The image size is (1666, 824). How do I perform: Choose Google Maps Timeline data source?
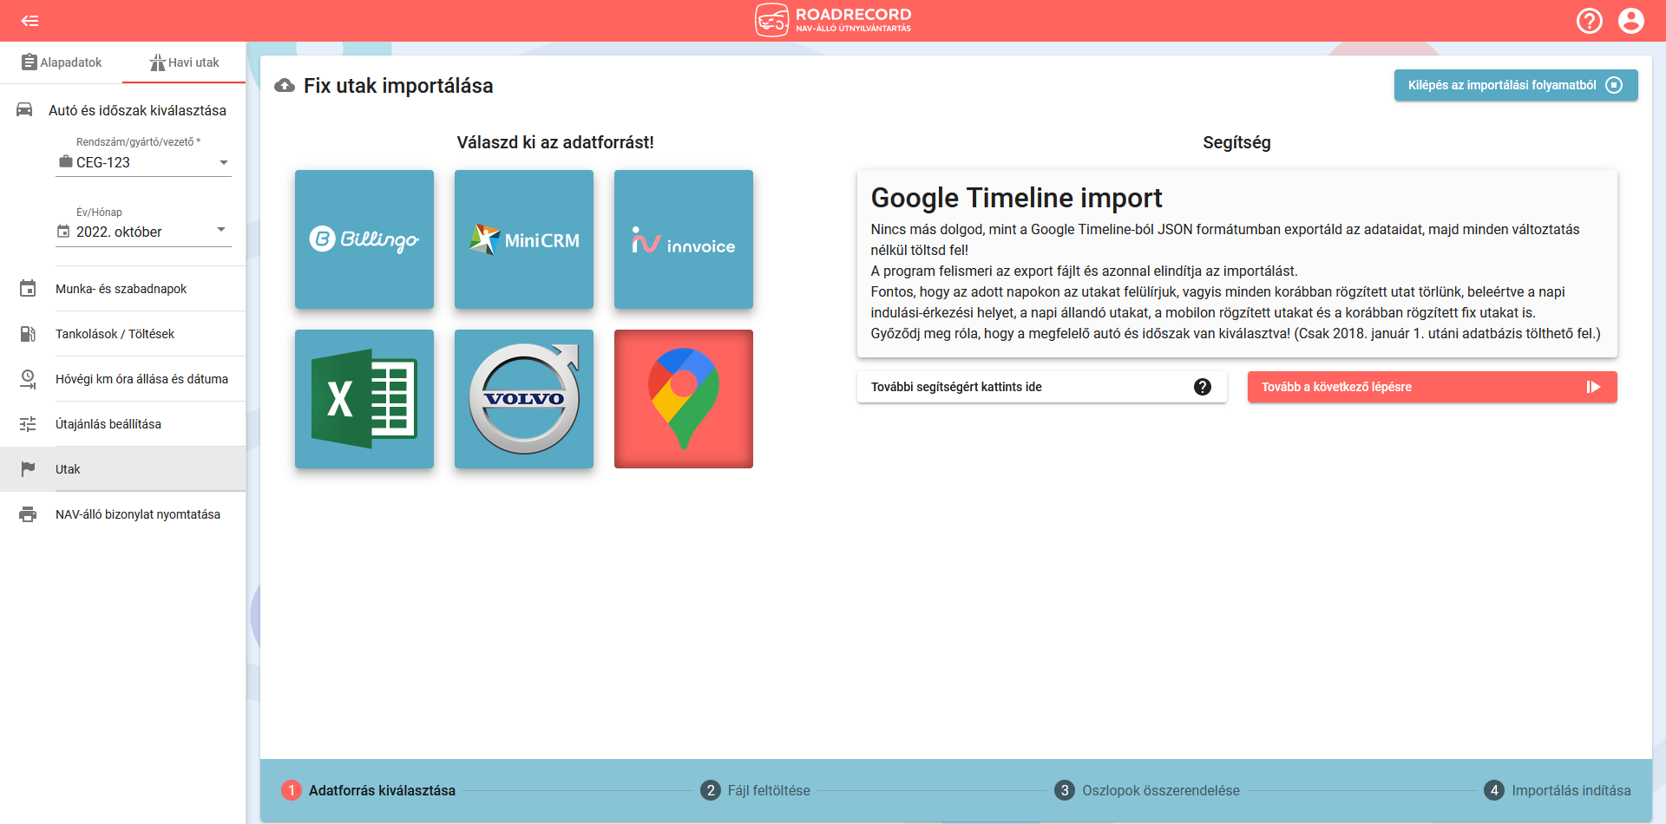[684, 399]
